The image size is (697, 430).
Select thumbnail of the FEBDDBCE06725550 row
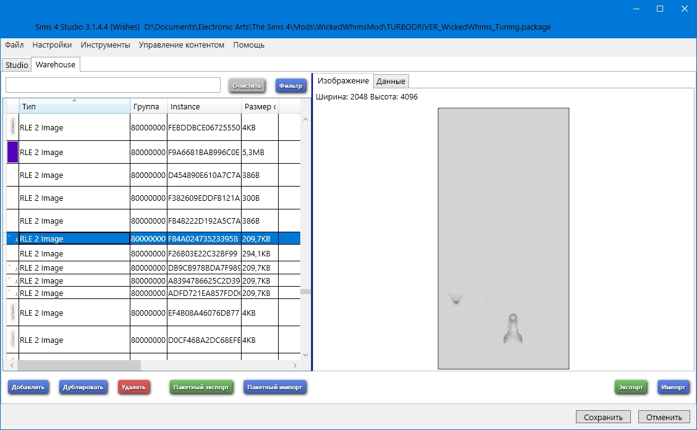coord(12,127)
